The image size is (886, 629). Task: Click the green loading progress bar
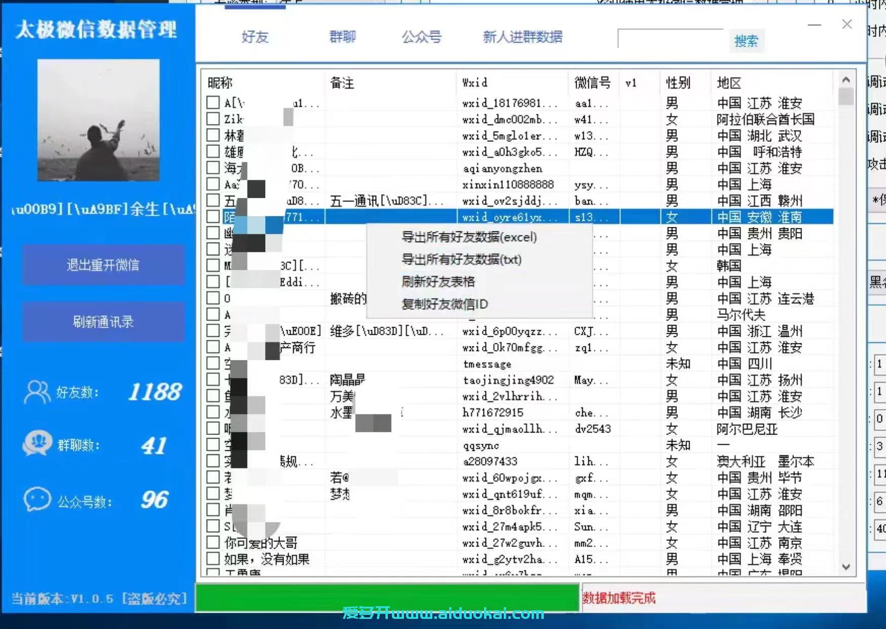coord(388,598)
